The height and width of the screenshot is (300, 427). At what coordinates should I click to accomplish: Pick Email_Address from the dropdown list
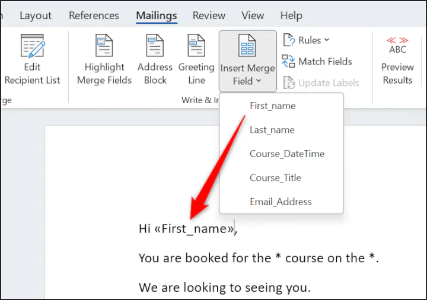281,202
